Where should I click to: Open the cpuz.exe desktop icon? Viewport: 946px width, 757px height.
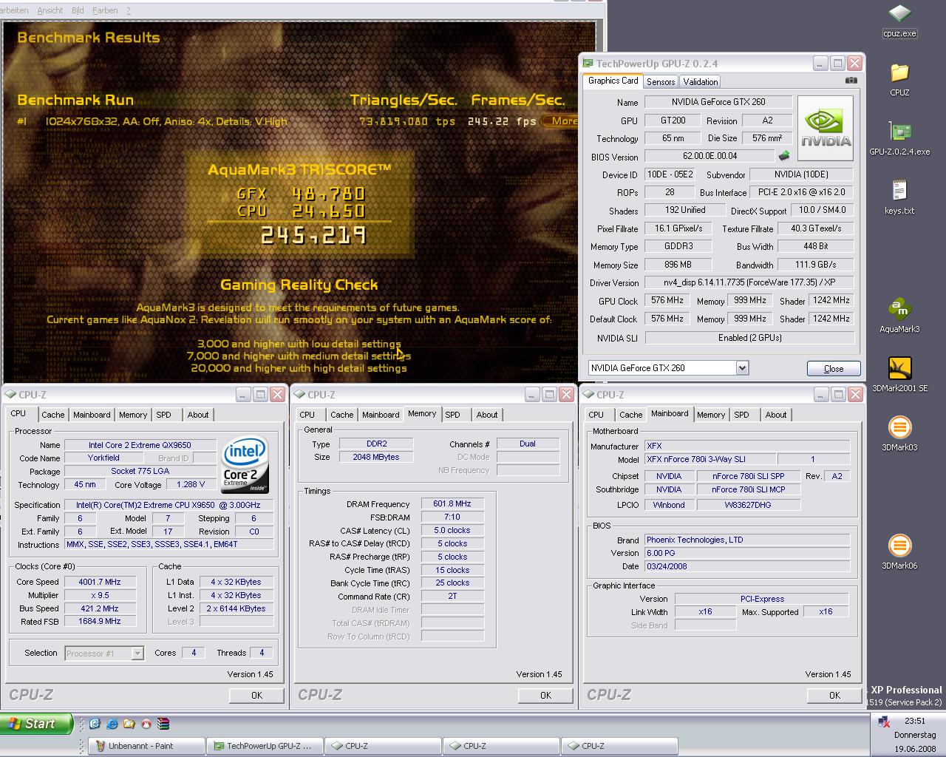[899, 19]
